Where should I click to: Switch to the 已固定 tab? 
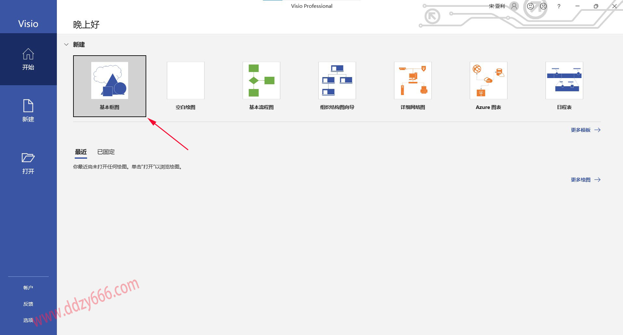pos(106,152)
